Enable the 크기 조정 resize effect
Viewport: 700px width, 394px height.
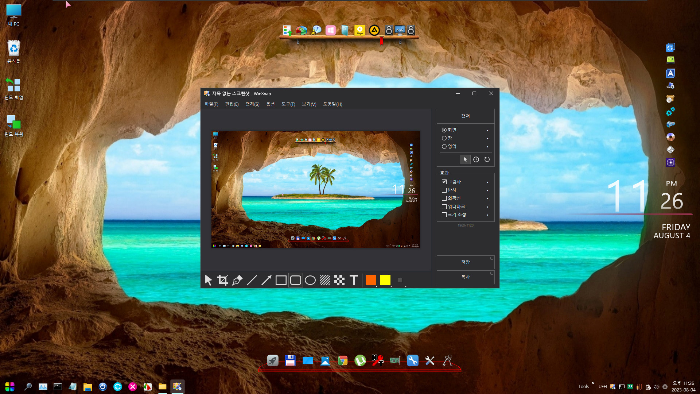444,215
